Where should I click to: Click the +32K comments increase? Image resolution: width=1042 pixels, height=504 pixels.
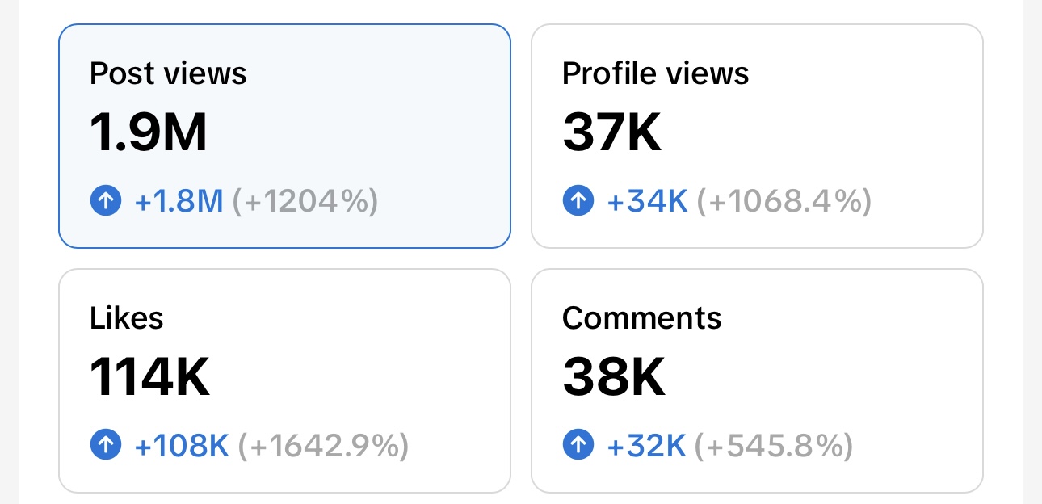646,445
